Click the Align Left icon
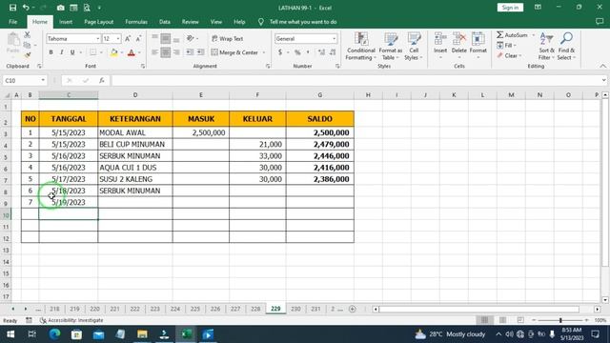610x343 pixels. [x=154, y=52]
